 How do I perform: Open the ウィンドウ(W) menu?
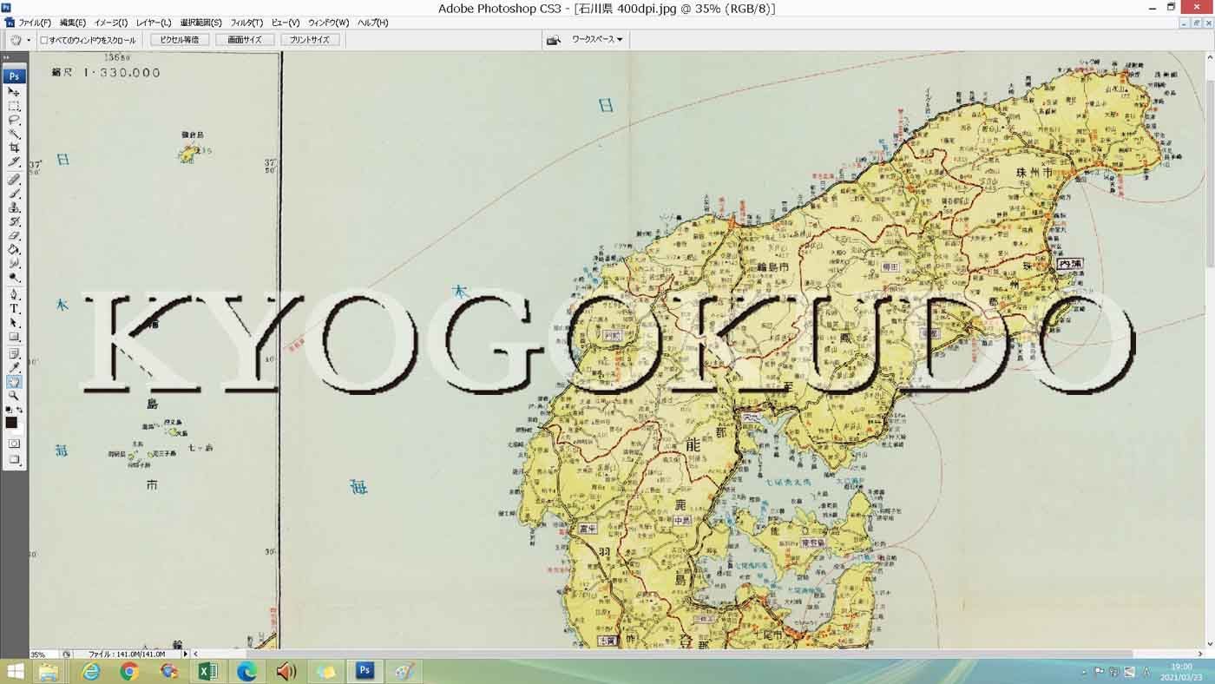pyautogui.click(x=329, y=23)
